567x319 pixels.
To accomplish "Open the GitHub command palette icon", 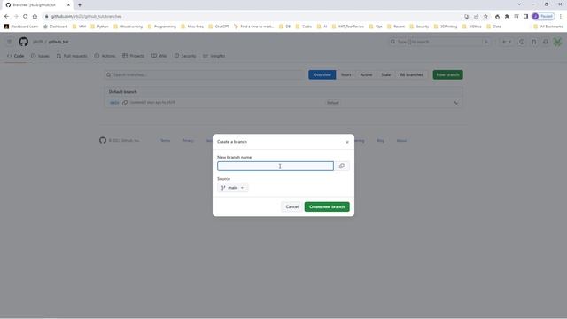I will 486,42.
